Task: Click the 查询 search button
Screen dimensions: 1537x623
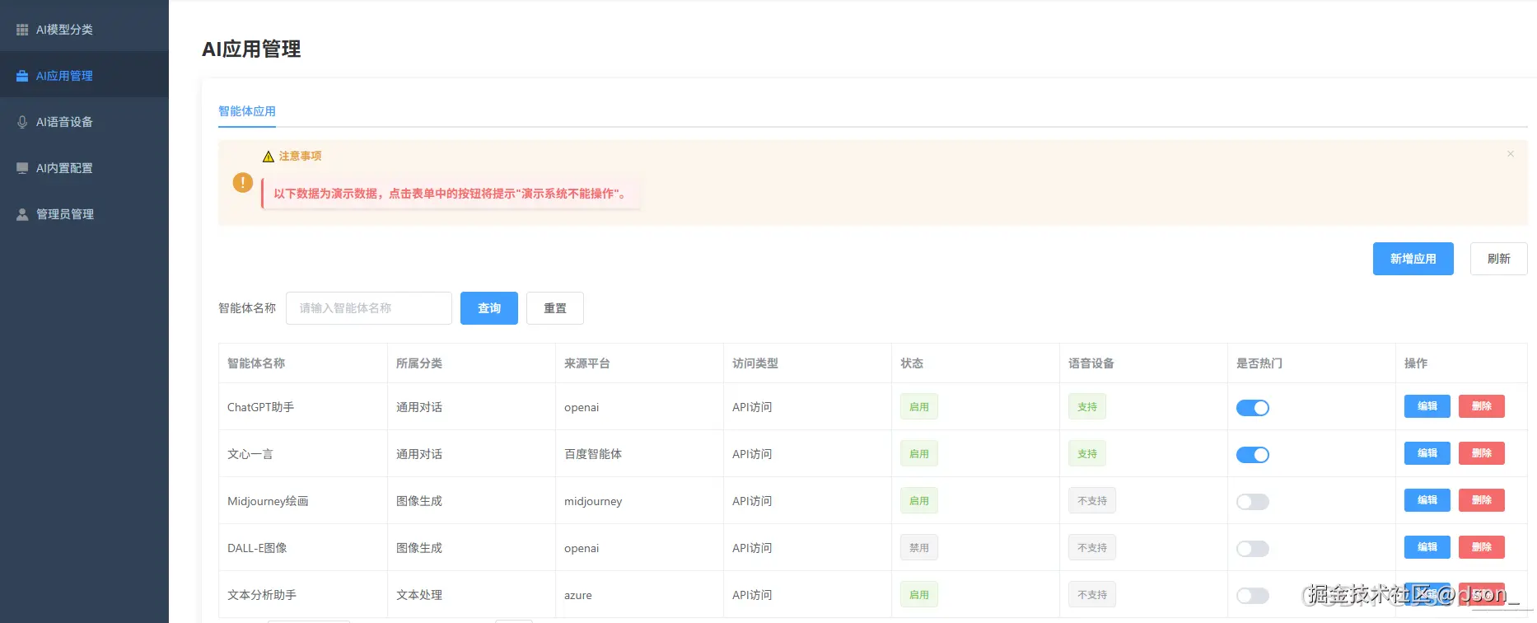Action: click(489, 308)
